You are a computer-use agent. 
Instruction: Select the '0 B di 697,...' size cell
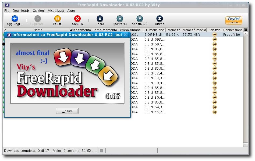tap(155, 44)
